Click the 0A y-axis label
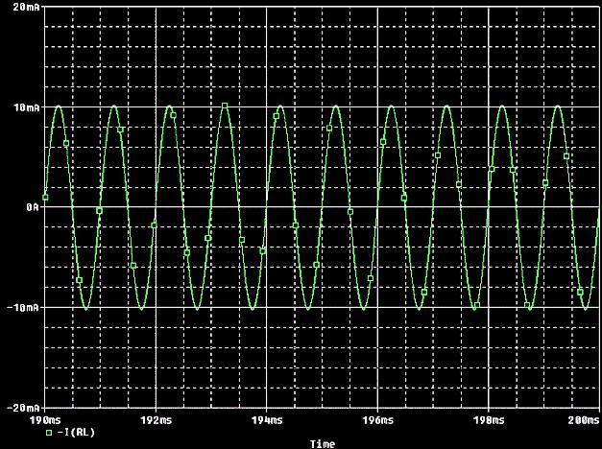 [30, 206]
